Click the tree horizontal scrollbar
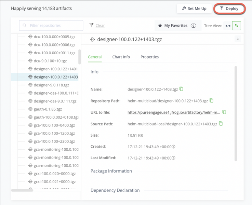The height and width of the screenshot is (205, 252). coord(22,190)
